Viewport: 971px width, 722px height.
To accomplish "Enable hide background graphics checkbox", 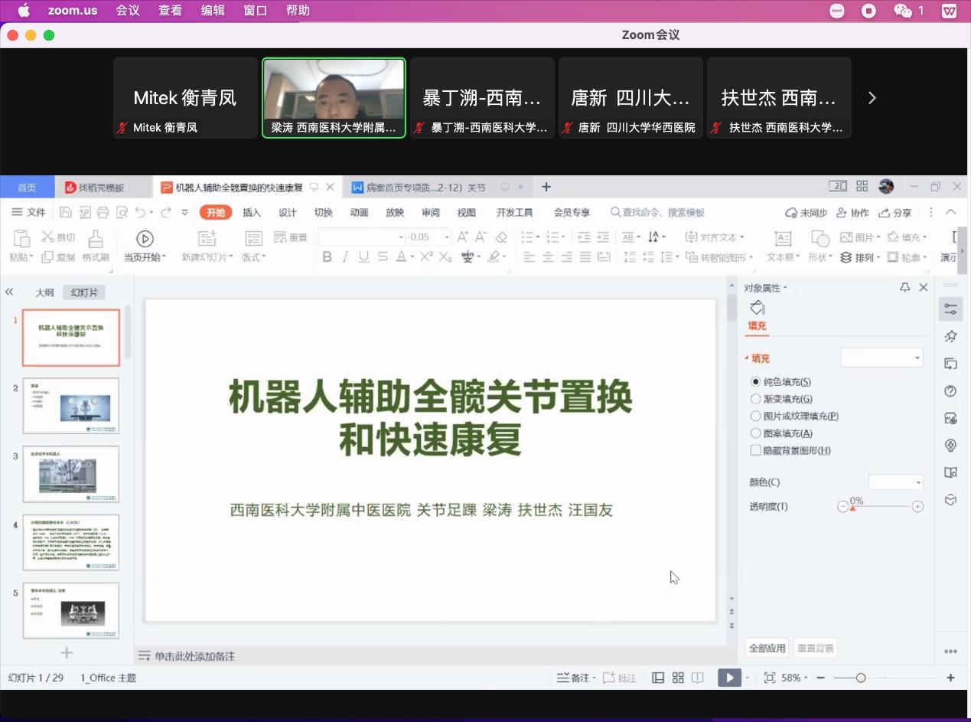I will (x=756, y=451).
